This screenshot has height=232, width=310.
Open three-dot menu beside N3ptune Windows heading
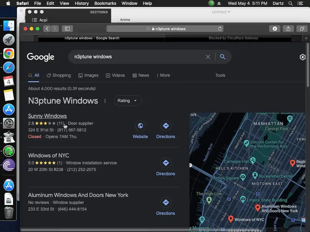[105, 101]
